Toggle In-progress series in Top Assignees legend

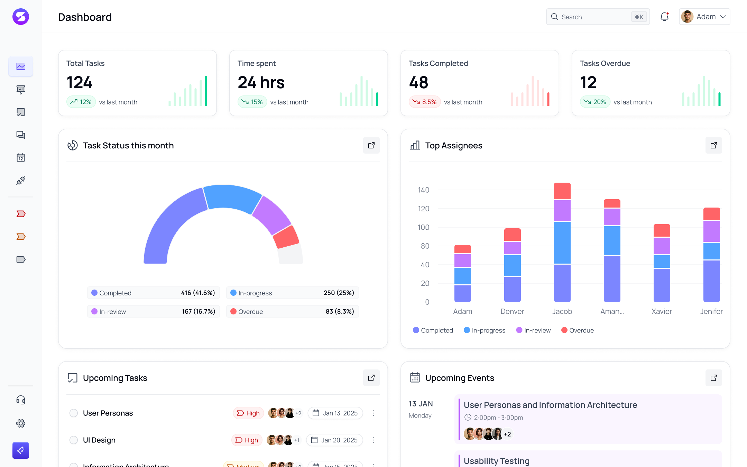(x=485, y=330)
